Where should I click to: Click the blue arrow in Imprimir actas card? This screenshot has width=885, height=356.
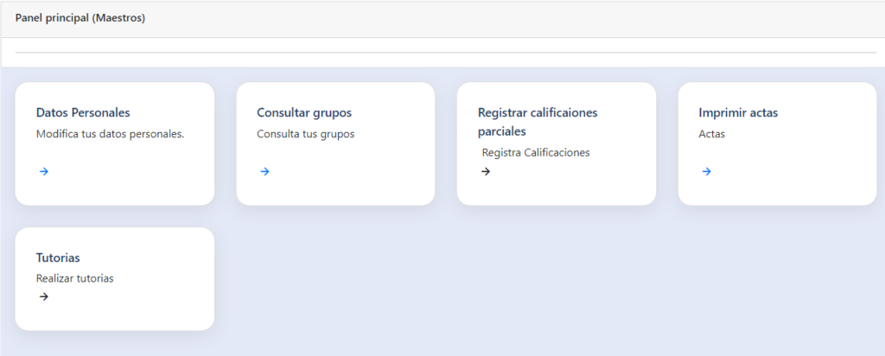706,171
